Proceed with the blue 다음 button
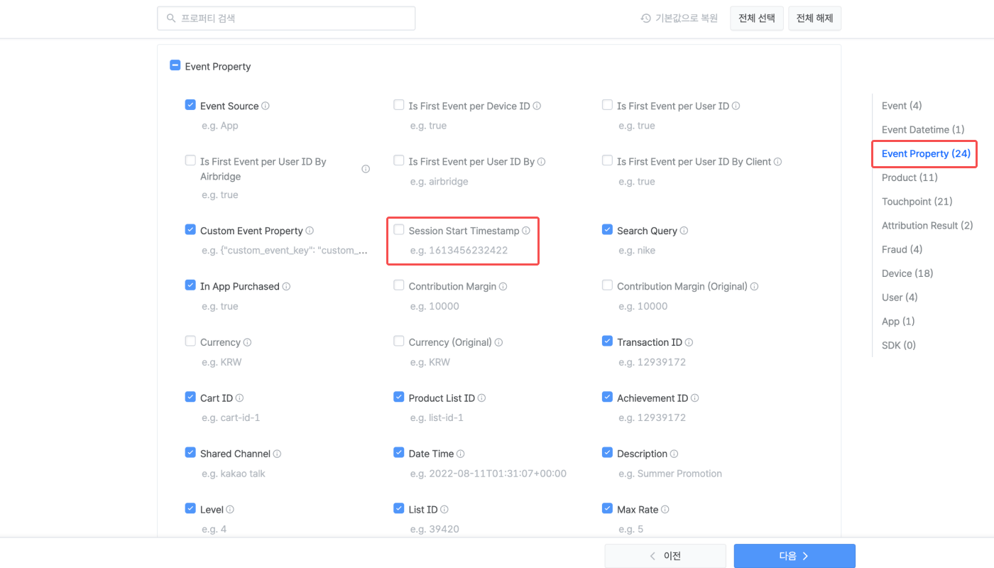Viewport: 994px width, 568px height. tap(794, 556)
